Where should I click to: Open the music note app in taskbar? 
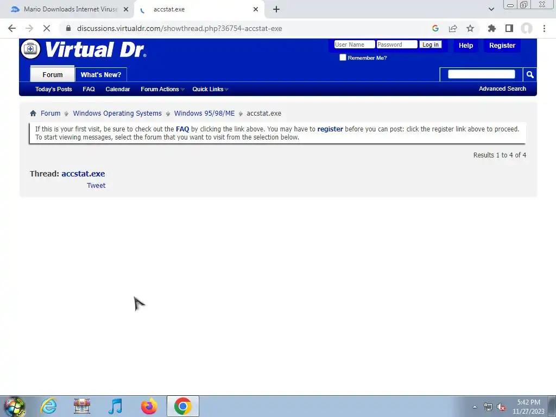tap(116, 406)
